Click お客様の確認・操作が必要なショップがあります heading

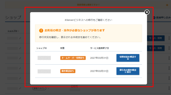75,30
